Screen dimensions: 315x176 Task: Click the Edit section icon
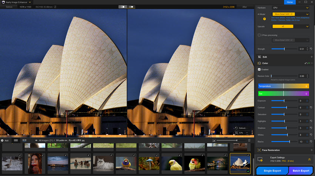pyautogui.click(x=259, y=57)
